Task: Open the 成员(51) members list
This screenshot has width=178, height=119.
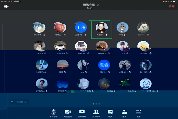Action: (96, 113)
